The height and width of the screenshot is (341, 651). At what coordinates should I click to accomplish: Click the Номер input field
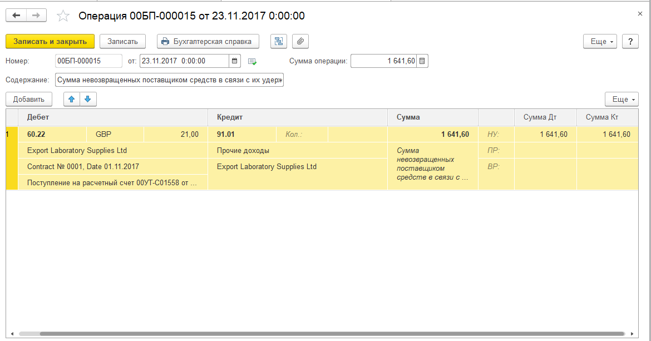(x=88, y=61)
